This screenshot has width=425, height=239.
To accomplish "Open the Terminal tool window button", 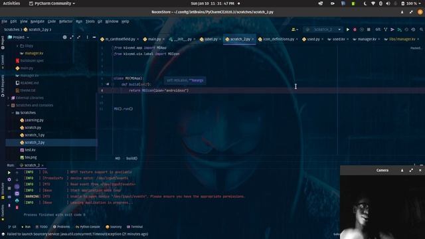I will point(135,227).
